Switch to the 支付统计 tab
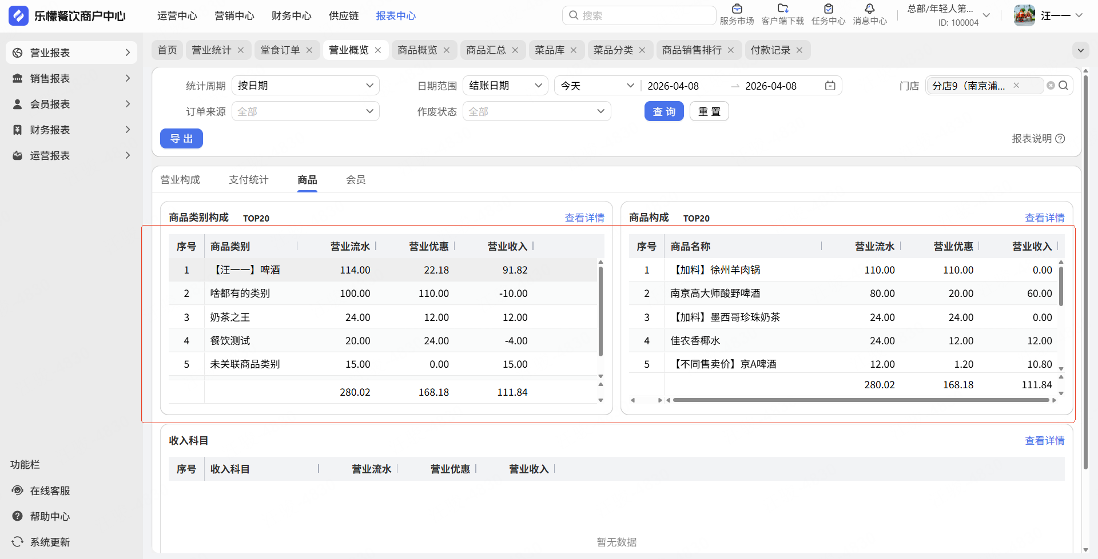 point(248,180)
